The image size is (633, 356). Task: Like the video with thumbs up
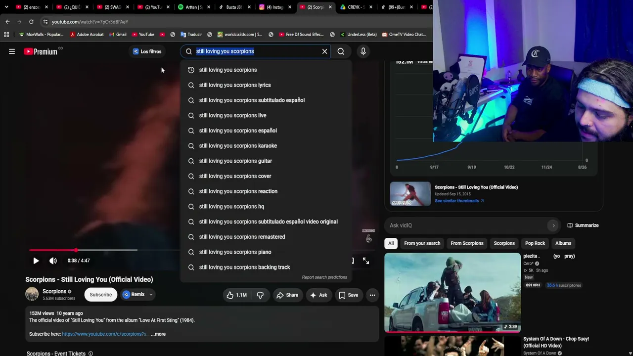click(x=237, y=295)
